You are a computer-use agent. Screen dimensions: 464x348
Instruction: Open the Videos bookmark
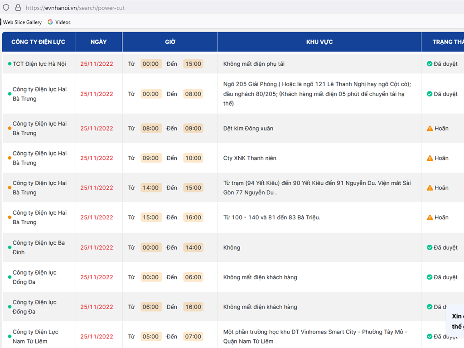[x=63, y=22]
